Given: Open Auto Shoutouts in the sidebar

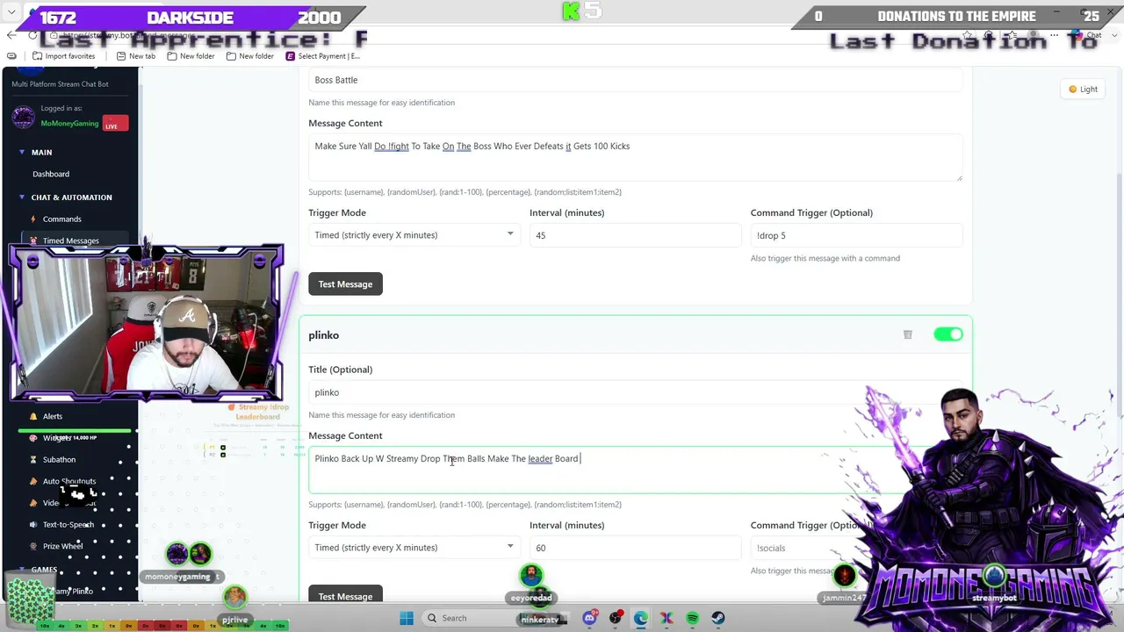Looking at the screenshot, I should [x=68, y=481].
